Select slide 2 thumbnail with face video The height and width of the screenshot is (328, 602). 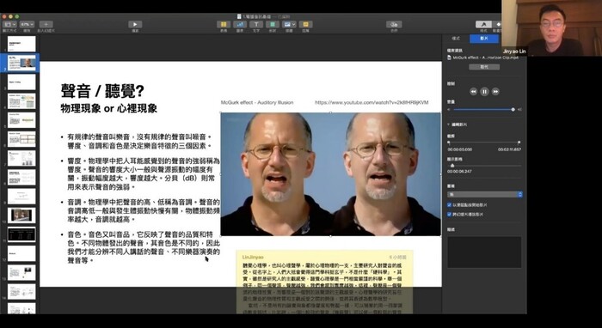tap(21, 63)
